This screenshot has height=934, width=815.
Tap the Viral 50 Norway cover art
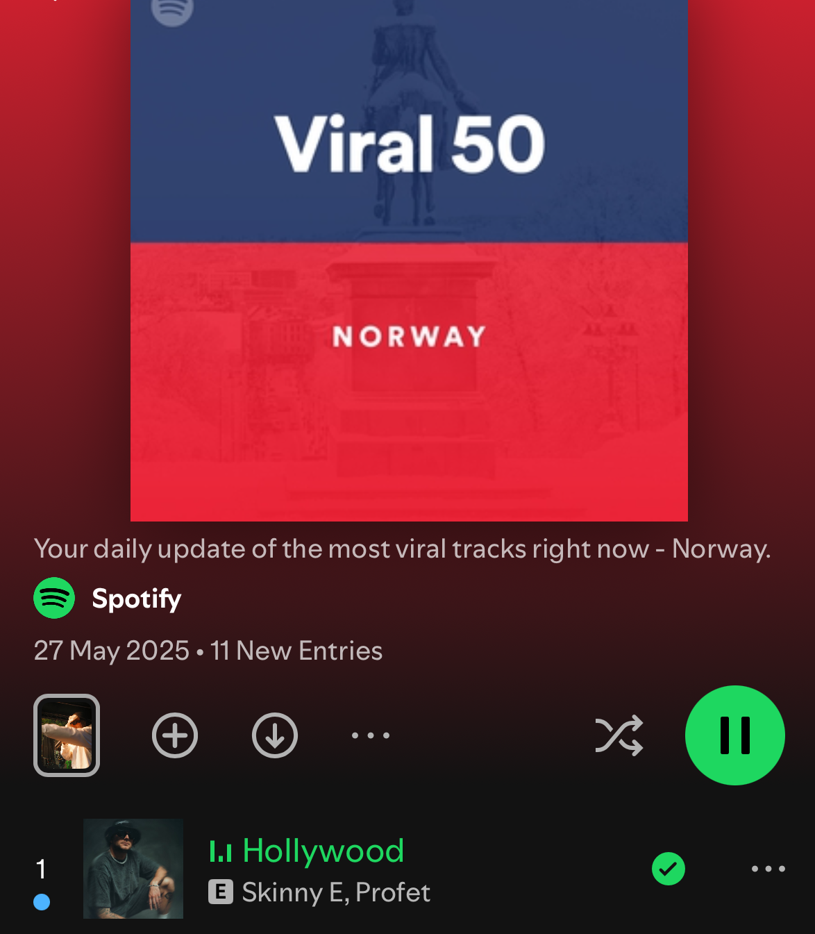click(x=409, y=260)
